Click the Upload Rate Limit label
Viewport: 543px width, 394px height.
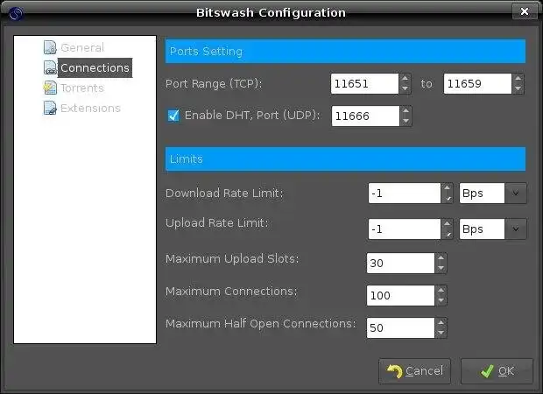[217, 223]
